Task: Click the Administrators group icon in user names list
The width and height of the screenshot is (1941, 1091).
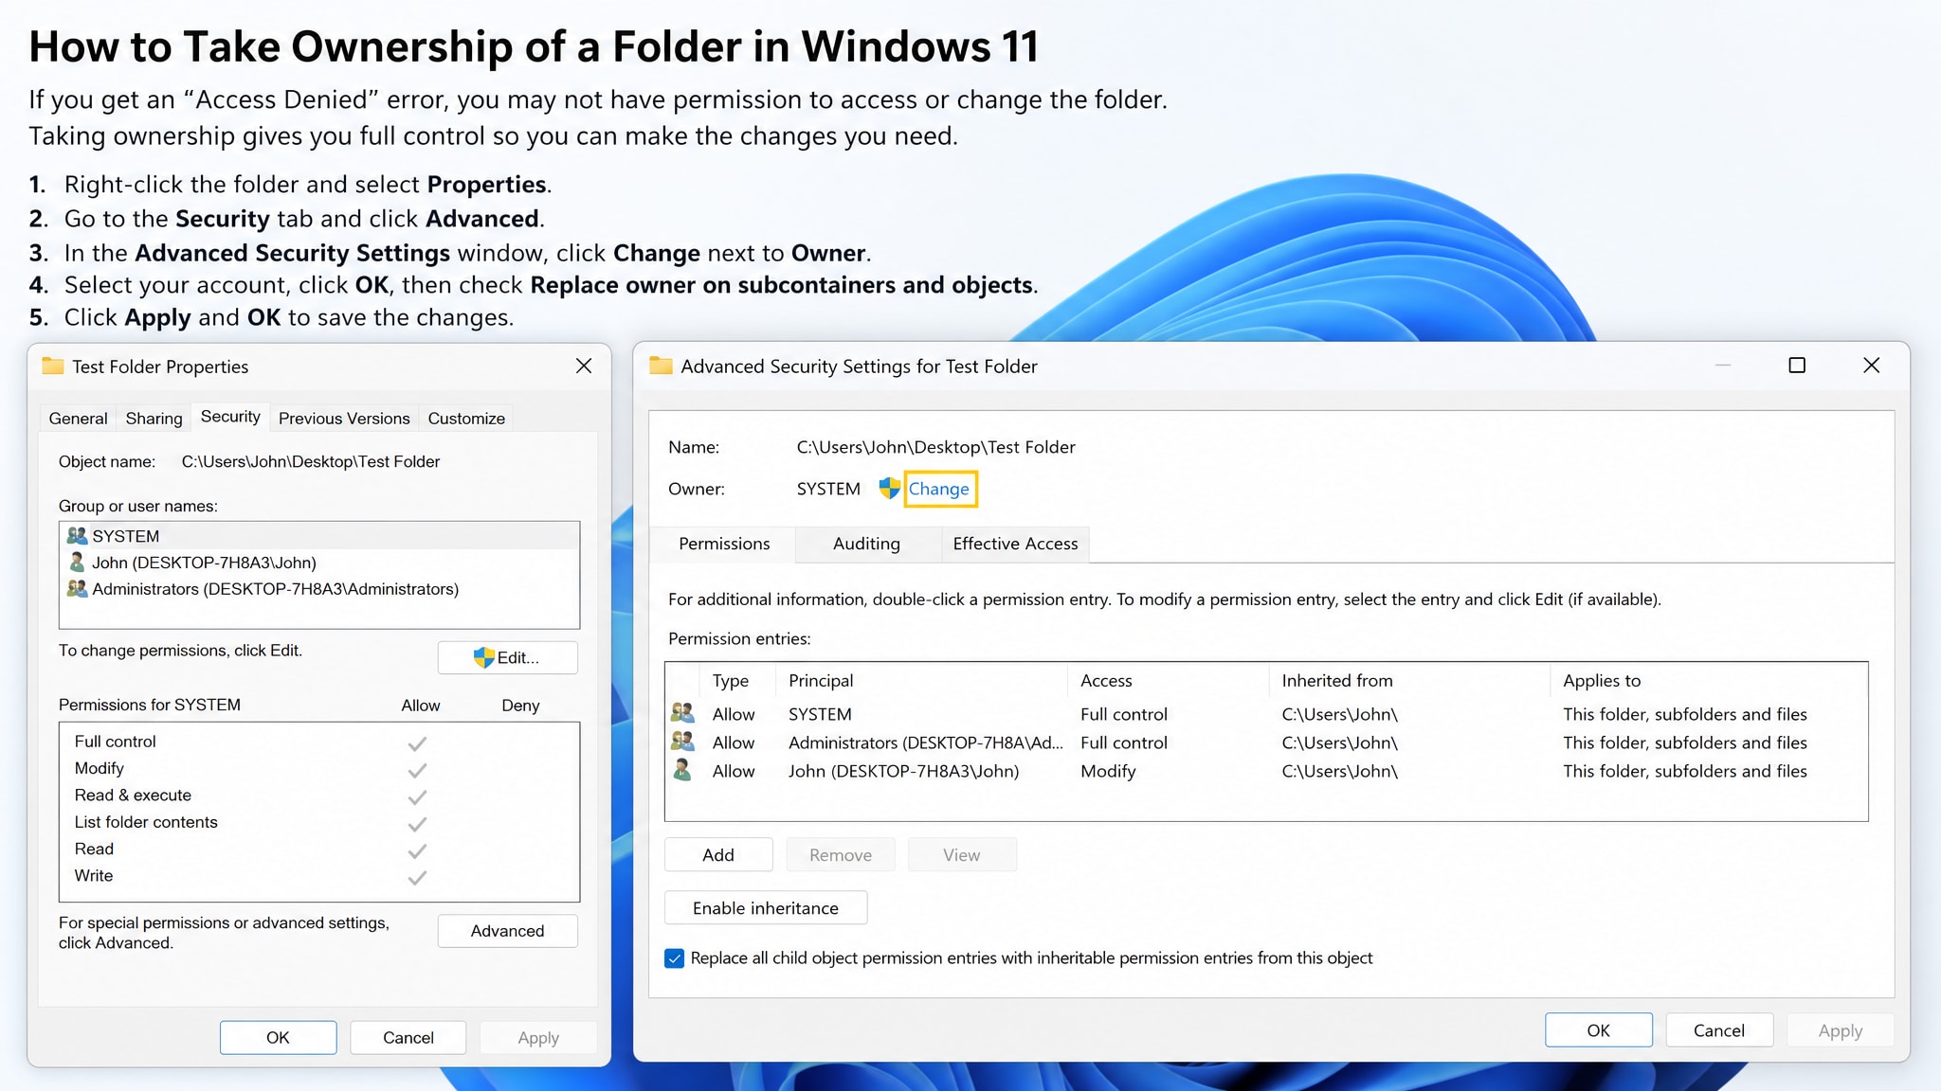Action: 77,589
